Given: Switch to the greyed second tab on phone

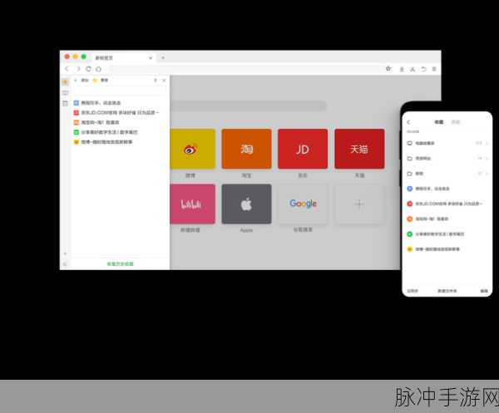Looking at the screenshot, I should click(x=456, y=122).
